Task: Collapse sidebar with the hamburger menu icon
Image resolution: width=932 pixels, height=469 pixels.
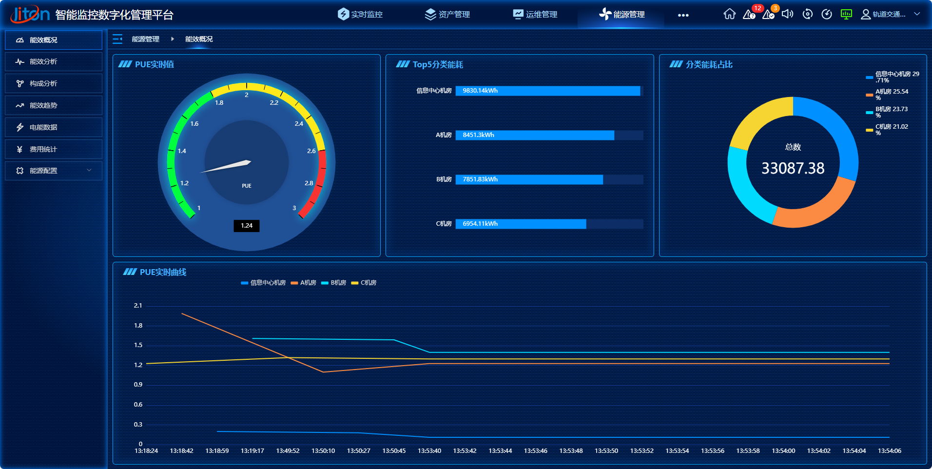Action: (117, 39)
